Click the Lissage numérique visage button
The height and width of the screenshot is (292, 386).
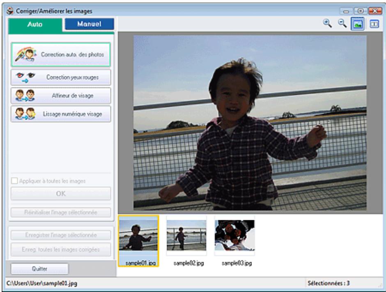[x=61, y=114]
